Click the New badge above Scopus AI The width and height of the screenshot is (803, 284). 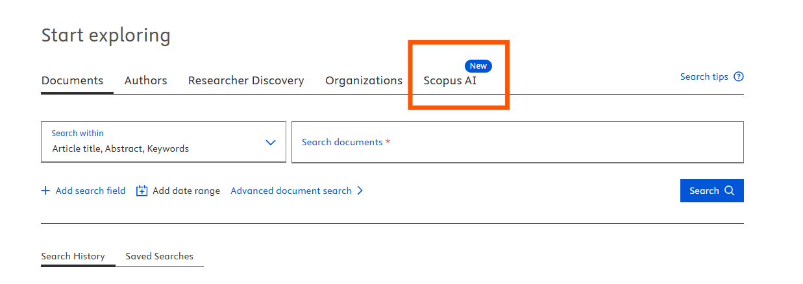click(478, 66)
